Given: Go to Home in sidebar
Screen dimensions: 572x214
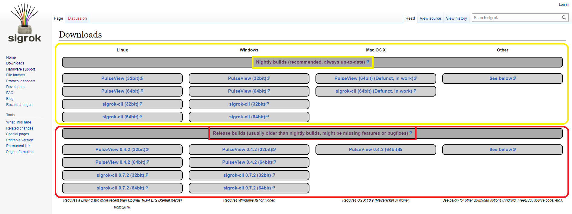Looking at the screenshot, I should [x=11, y=58].
